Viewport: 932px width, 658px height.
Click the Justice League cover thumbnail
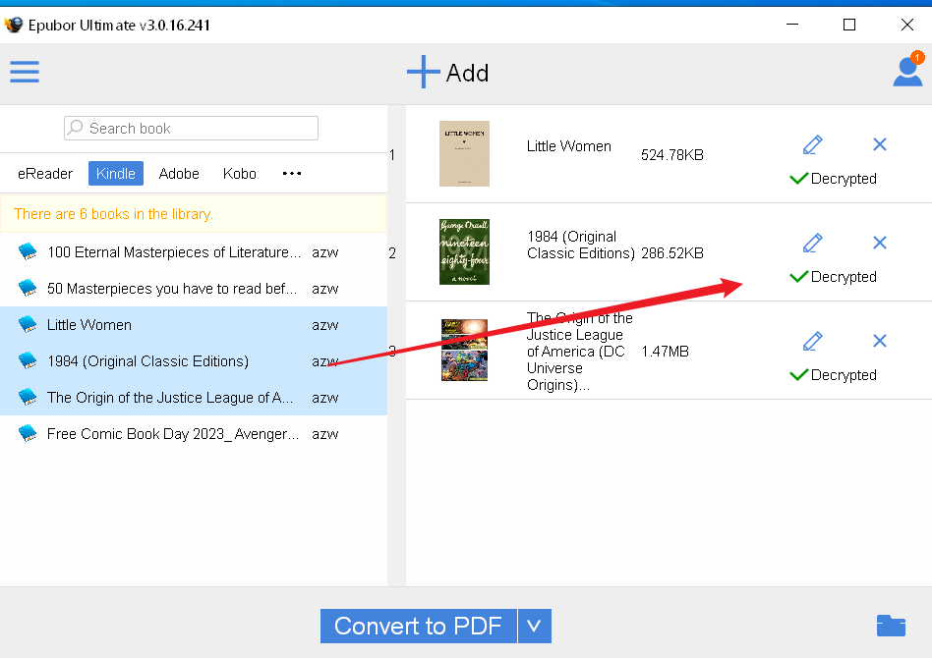pos(464,350)
